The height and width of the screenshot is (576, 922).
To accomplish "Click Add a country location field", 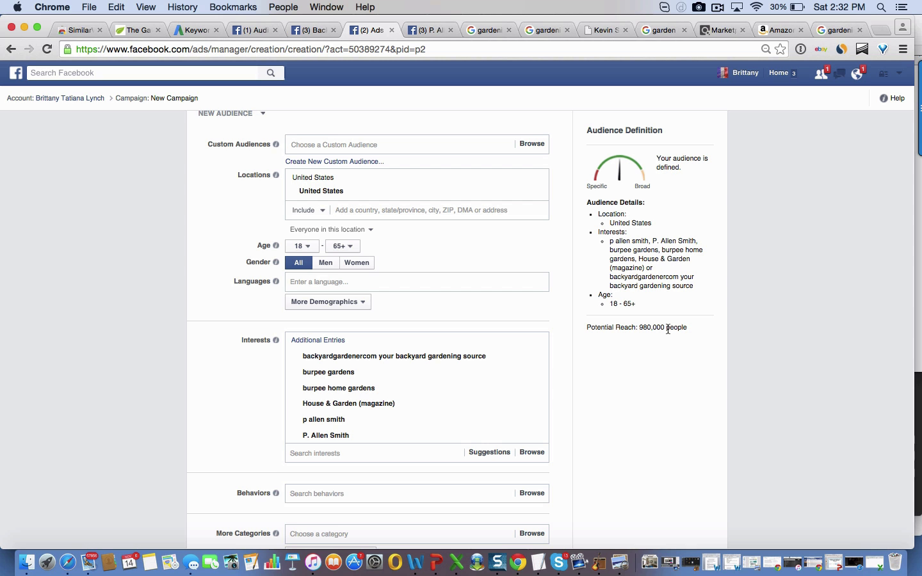I will (439, 211).
